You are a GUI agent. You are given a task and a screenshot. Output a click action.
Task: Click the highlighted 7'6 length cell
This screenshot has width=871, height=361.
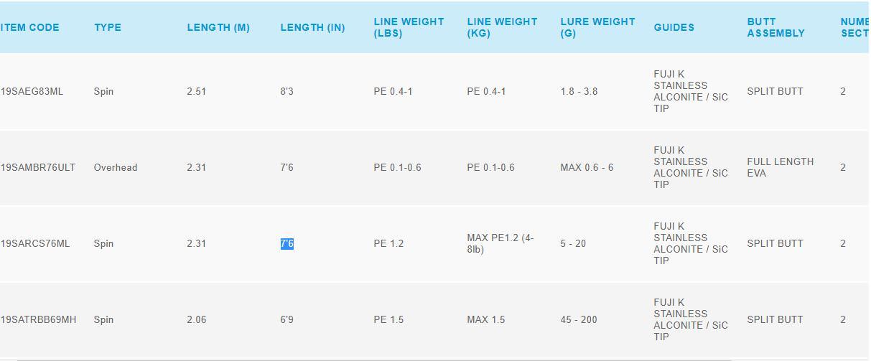coord(287,244)
